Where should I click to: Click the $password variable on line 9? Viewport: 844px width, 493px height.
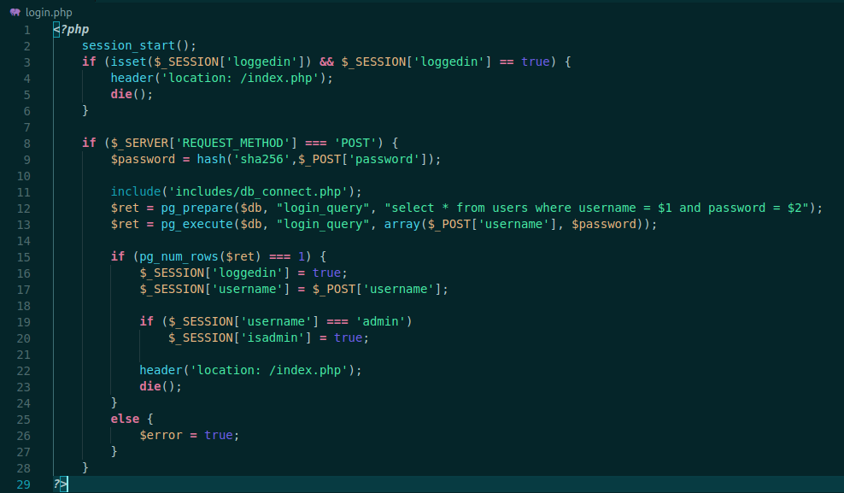tap(143, 159)
